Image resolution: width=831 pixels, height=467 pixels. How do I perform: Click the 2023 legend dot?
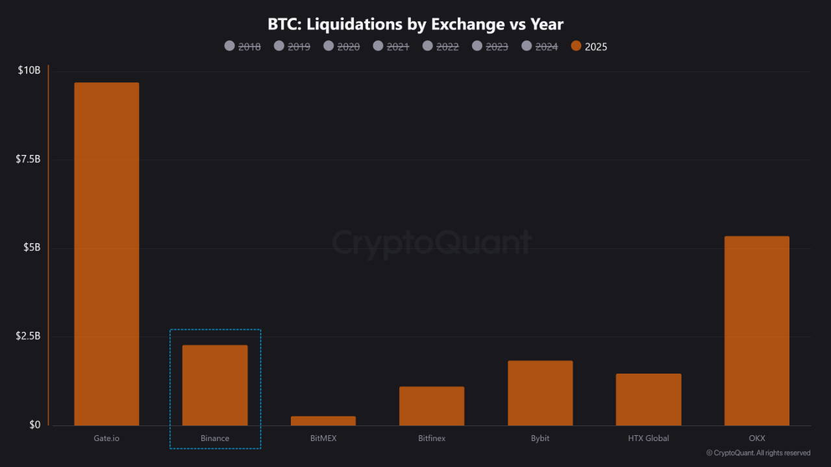pos(478,46)
